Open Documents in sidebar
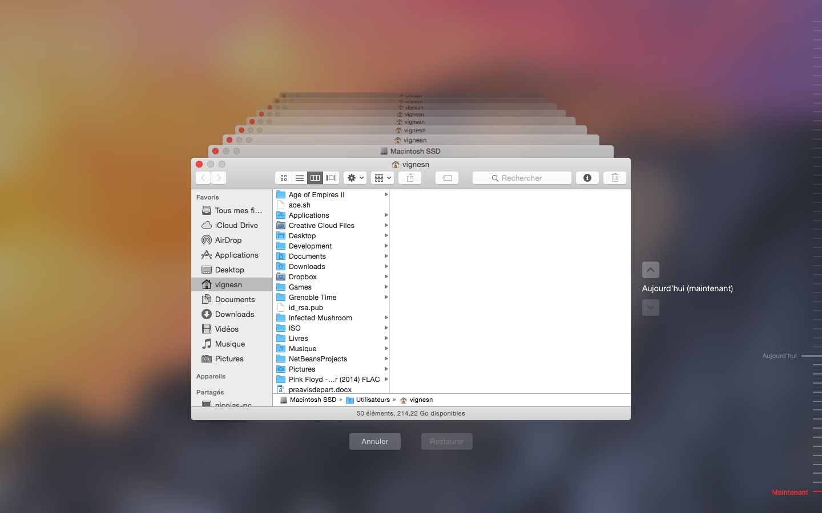 click(232, 299)
